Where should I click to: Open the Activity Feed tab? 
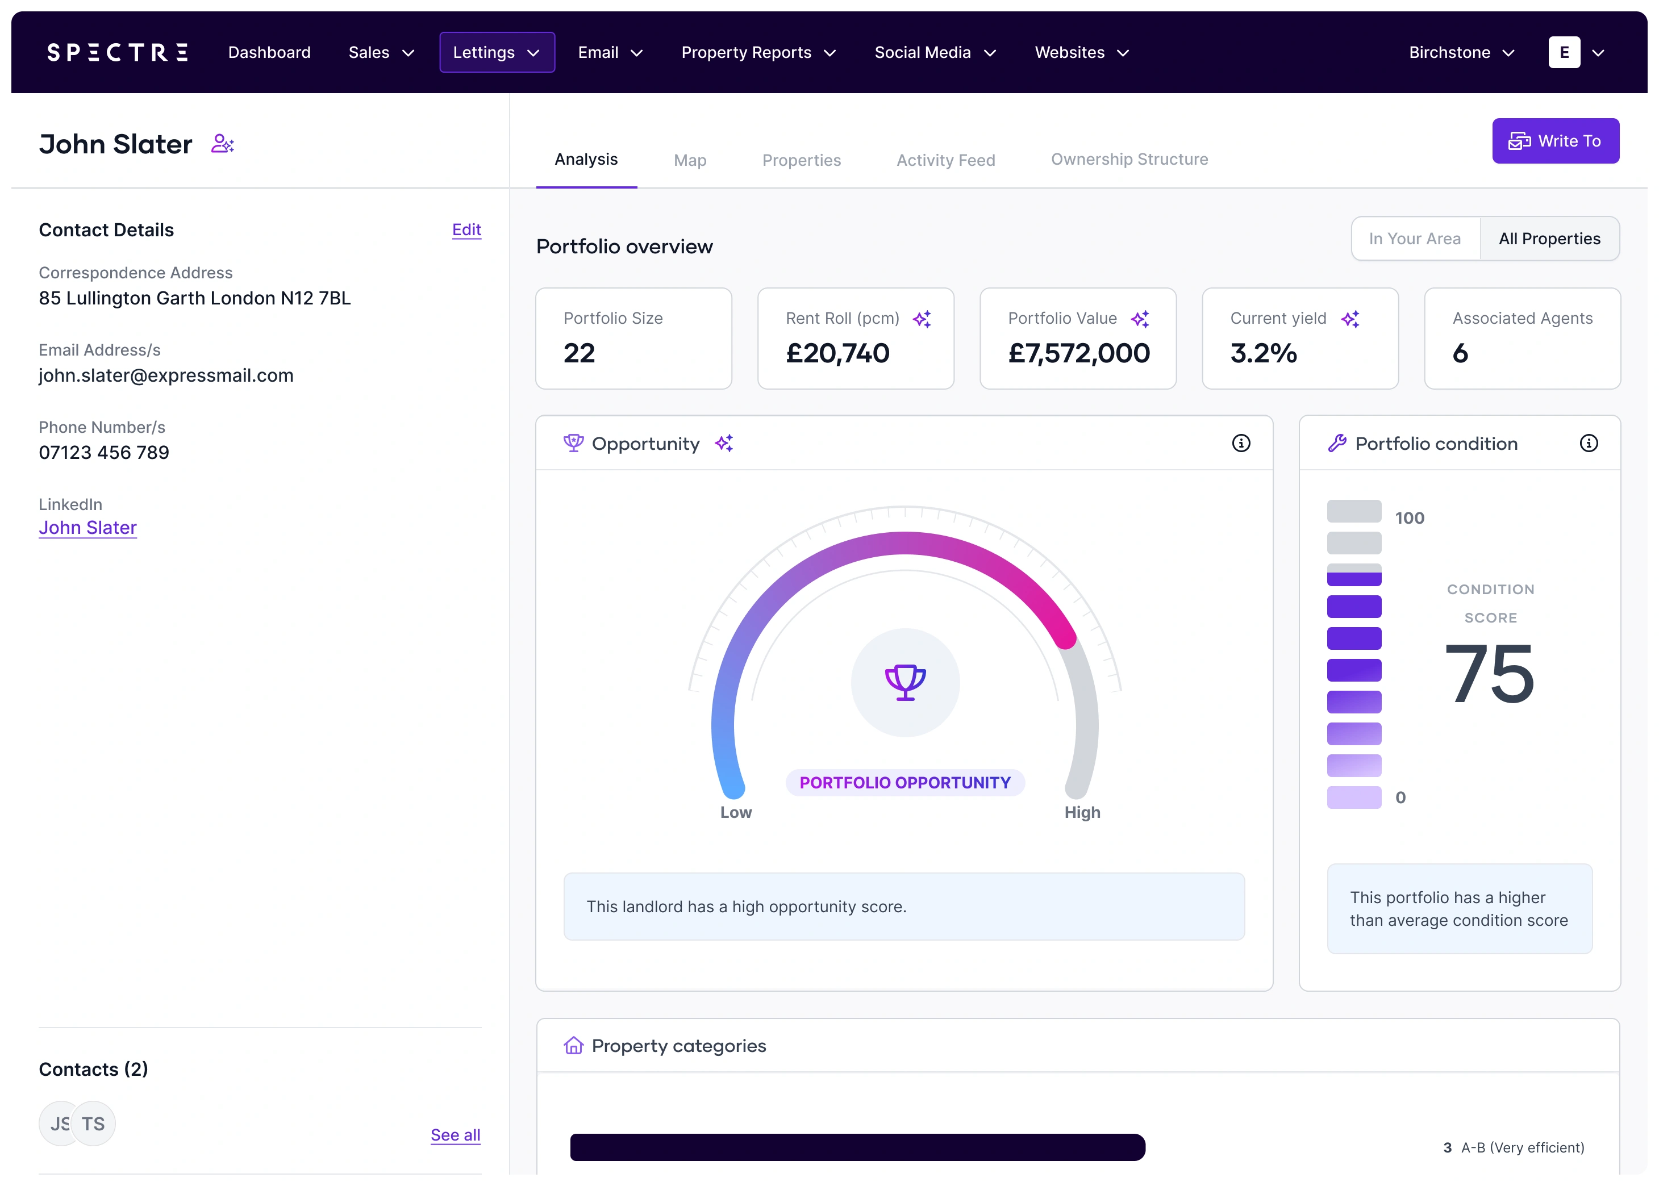(x=945, y=160)
